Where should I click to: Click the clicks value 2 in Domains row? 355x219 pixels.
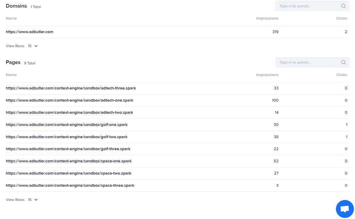click(x=346, y=32)
